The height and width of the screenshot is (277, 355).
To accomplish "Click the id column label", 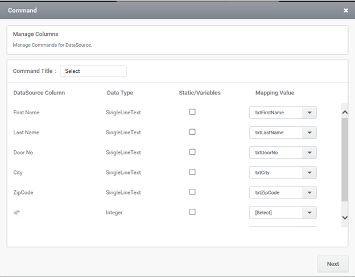I will tap(16, 213).
